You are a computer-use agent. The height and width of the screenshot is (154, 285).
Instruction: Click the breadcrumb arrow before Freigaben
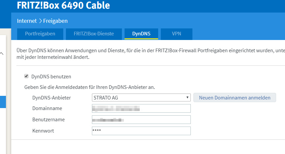[x=41, y=21]
